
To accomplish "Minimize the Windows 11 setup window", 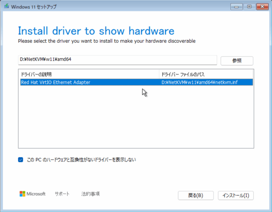I will point(236,7).
